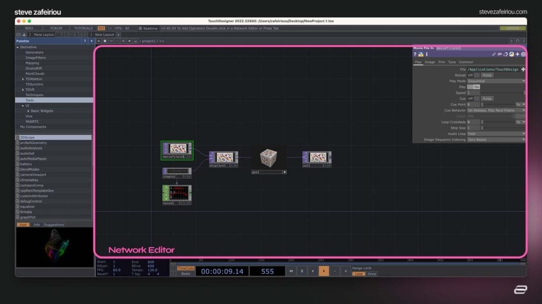Expand the Basic Widgets folder
The image size is (542, 304).
[x=29, y=111]
